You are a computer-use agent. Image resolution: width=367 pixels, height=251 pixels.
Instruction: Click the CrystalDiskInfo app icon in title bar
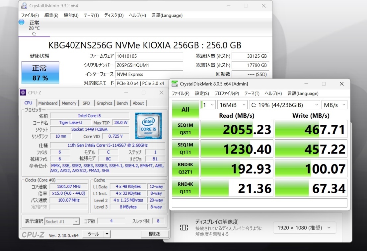24,6
